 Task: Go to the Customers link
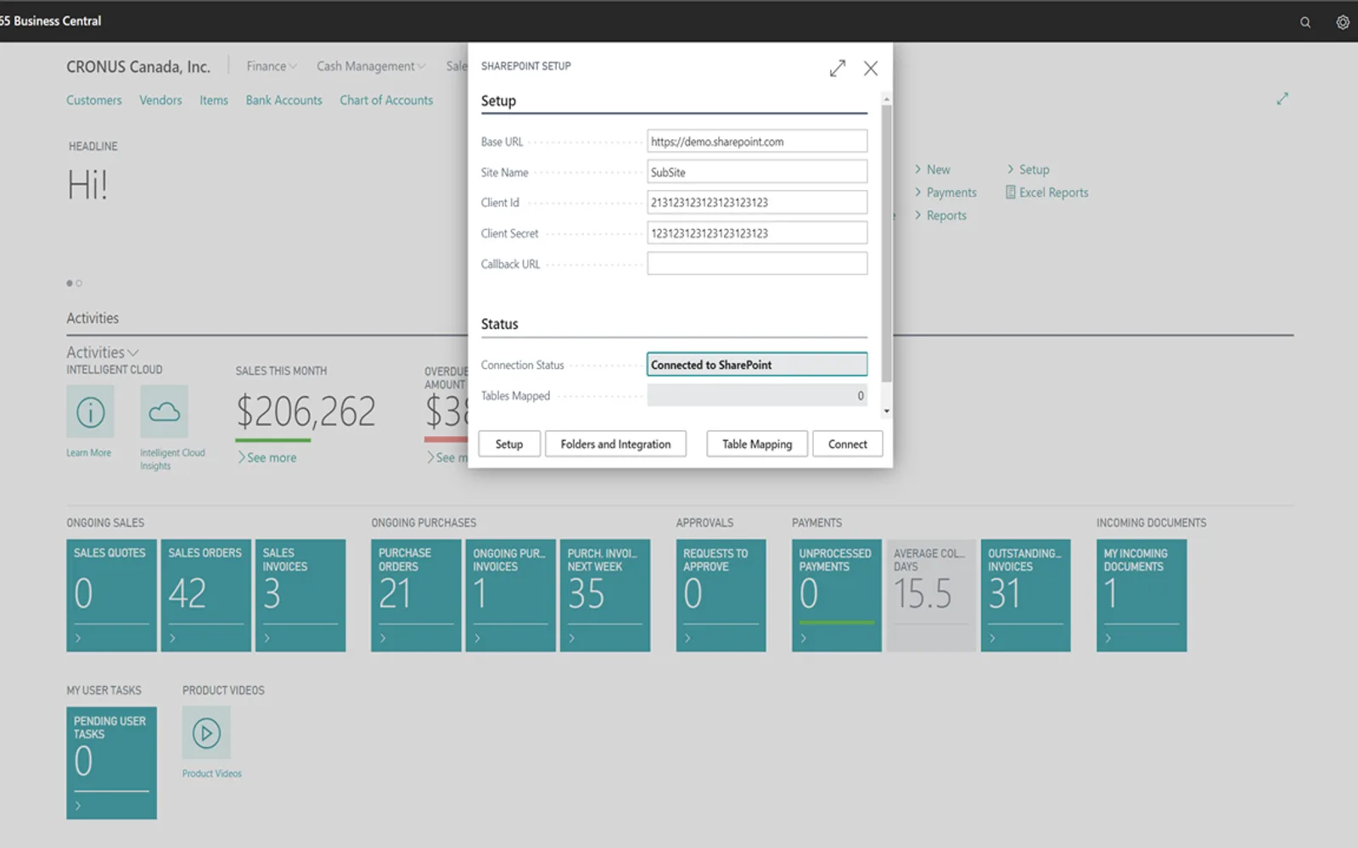(94, 100)
